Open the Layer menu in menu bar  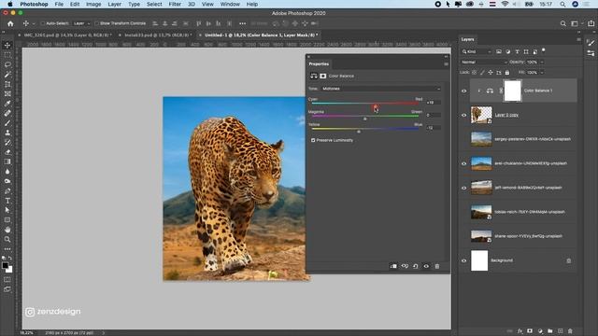(114, 4)
